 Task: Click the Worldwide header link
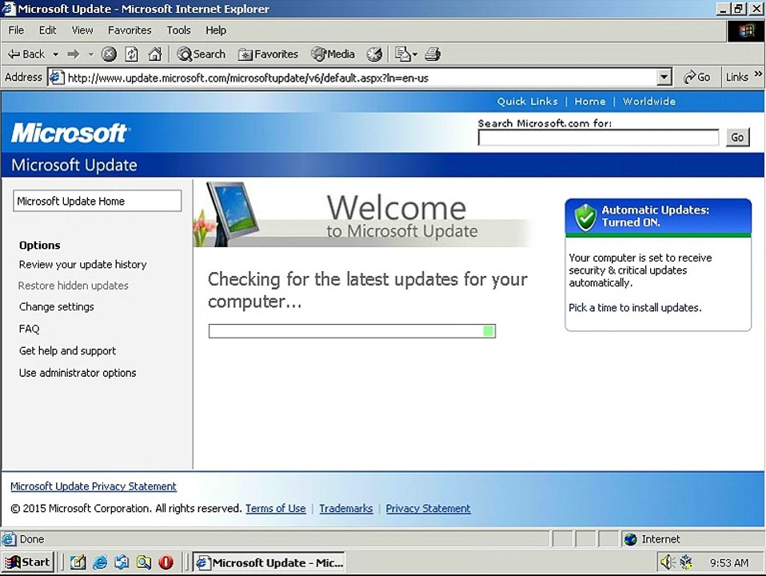[x=649, y=102]
